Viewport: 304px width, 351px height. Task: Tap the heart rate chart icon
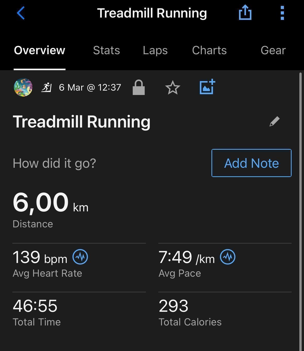pyautogui.click(x=80, y=257)
